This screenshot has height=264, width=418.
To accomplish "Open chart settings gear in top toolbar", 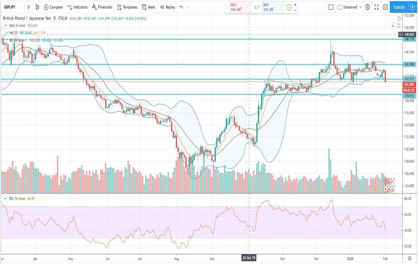I will tap(367, 7).
